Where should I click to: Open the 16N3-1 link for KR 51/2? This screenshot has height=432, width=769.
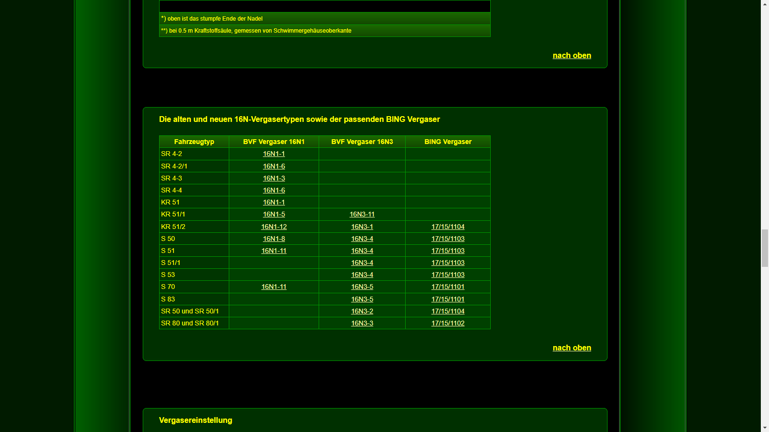tap(362, 227)
